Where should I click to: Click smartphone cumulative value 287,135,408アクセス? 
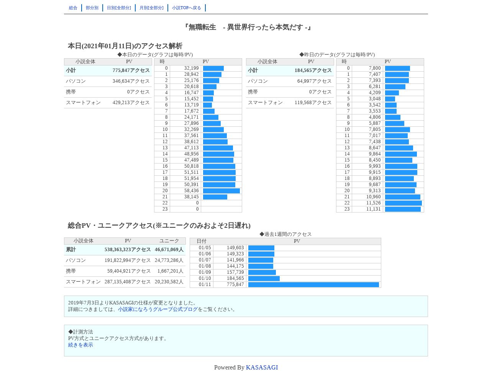point(128,282)
